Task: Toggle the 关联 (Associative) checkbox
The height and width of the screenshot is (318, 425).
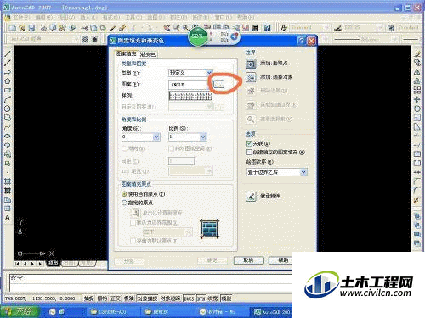Action: click(249, 143)
